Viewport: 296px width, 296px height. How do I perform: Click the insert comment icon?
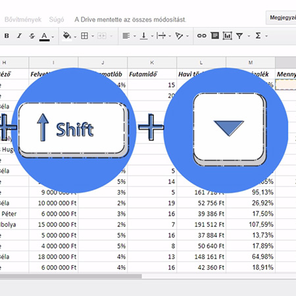215,36
